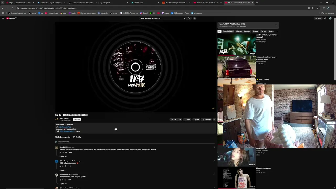Viewport: 336px width, 189px height.
Task: Open the media controls toolbar icon
Action: pos(324,8)
